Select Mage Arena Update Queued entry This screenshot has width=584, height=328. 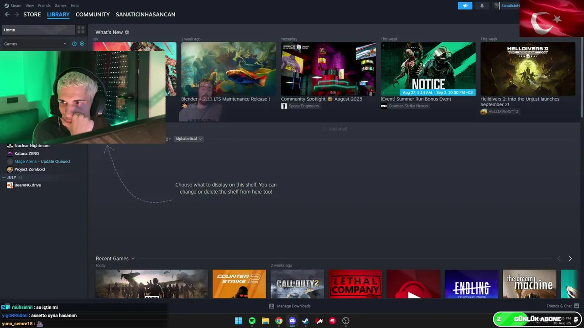(42, 161)
